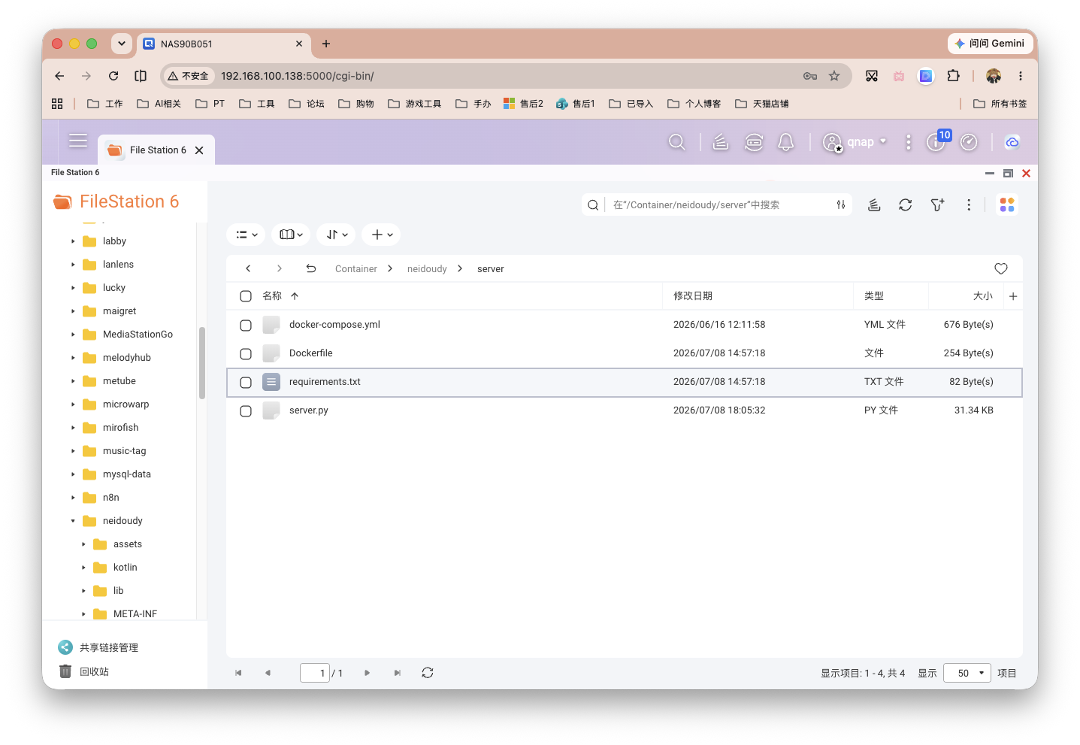Open the colorful app grid icon

click(1007, 204)
